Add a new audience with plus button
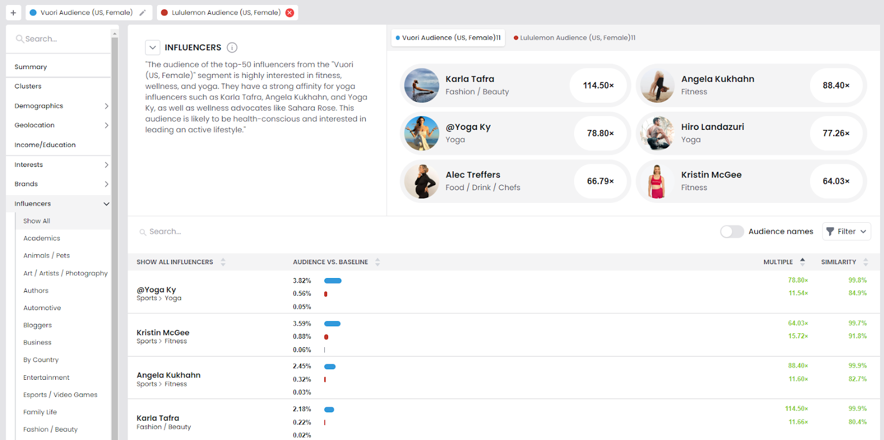Image resolution: width=884 pixels, height=440 pixels. click(13, 13)
